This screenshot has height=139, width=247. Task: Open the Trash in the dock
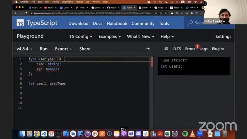[x=225, y=134]
